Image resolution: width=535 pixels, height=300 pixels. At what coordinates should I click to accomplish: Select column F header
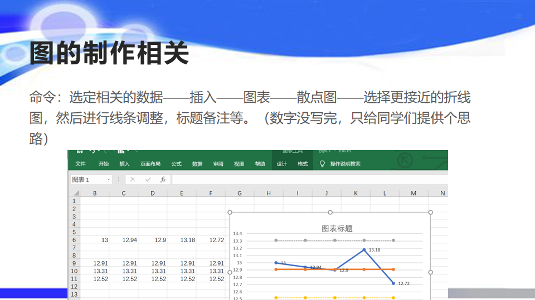coord(211,193)
